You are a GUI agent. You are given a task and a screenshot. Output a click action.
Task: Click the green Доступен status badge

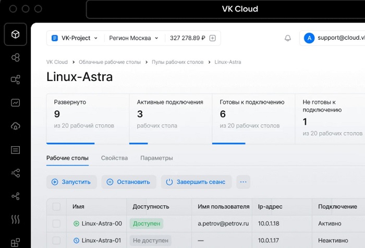coord(147,223)
